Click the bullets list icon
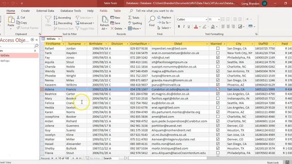The image size is (292, 164). (223, 19)
